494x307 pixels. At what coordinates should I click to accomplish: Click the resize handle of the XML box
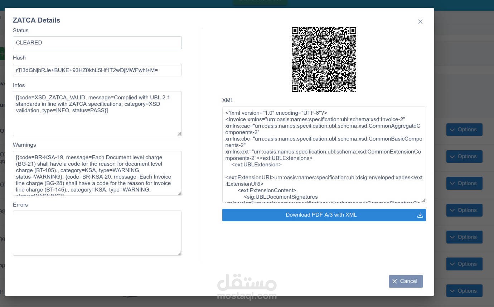pyautogui.click(x=423, y=200)
